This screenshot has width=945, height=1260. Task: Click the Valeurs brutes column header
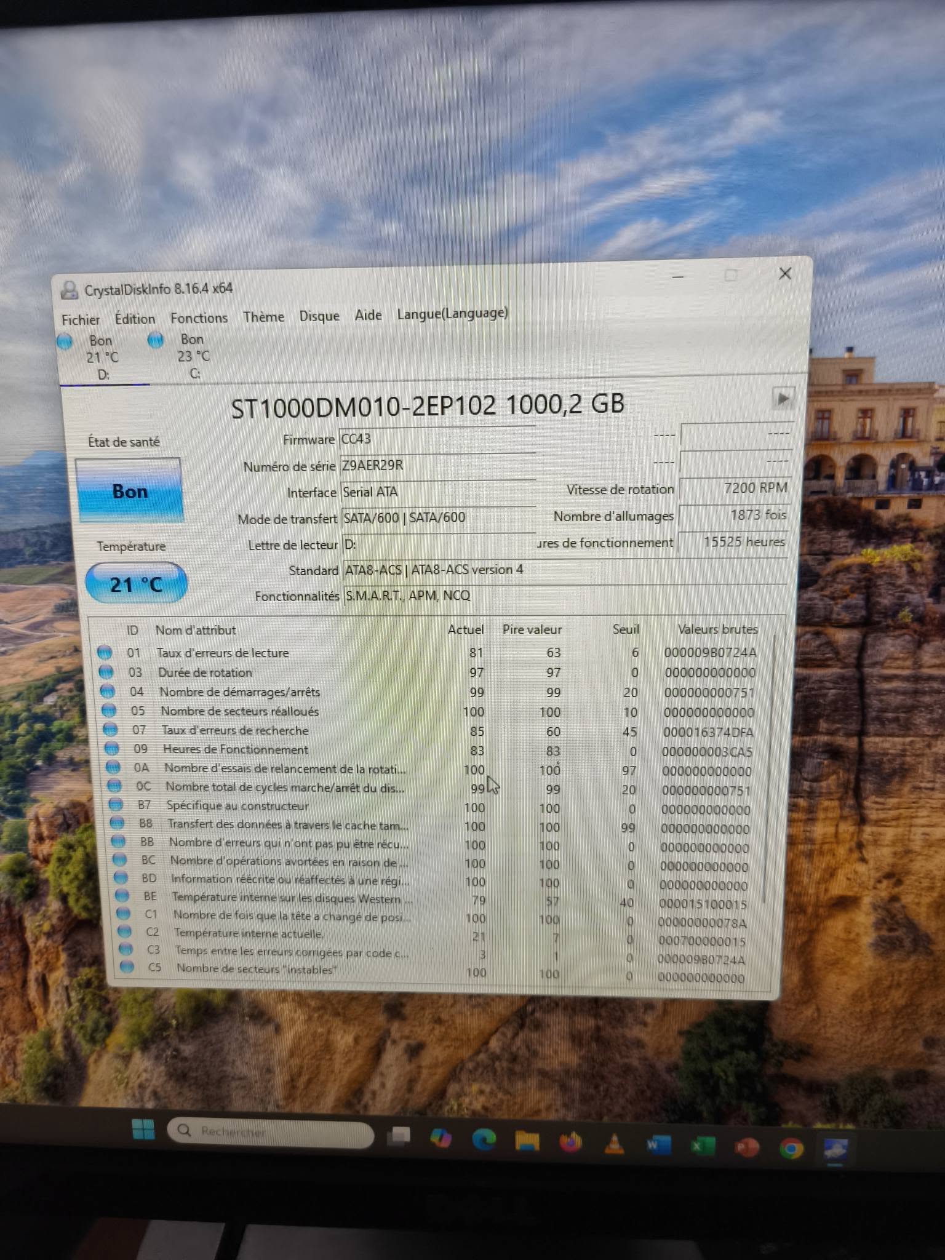click(717, 629)
